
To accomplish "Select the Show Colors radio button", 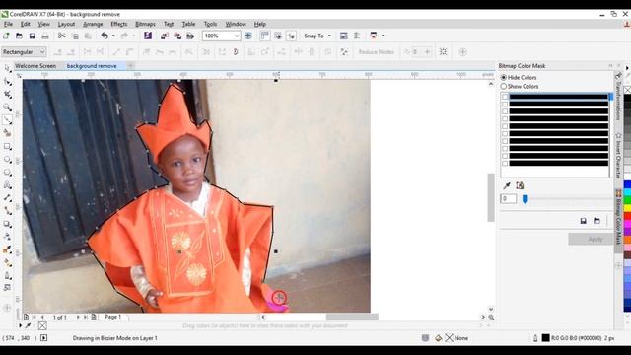I will pos(504,86).
